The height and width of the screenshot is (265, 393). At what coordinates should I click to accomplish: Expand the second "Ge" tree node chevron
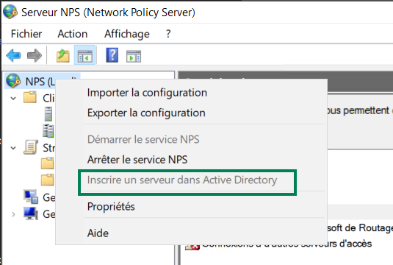tap(13, 214)
